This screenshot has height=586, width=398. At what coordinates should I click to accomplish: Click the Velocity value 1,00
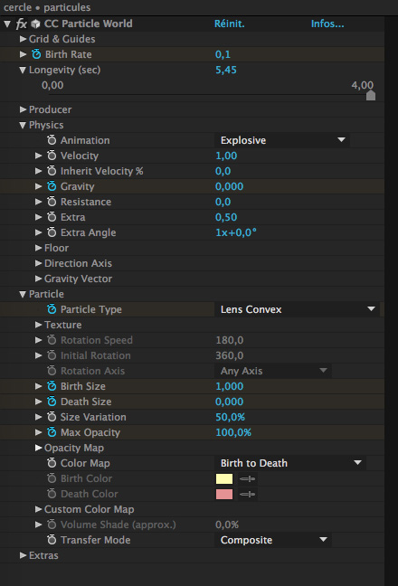tap(226, 156)
